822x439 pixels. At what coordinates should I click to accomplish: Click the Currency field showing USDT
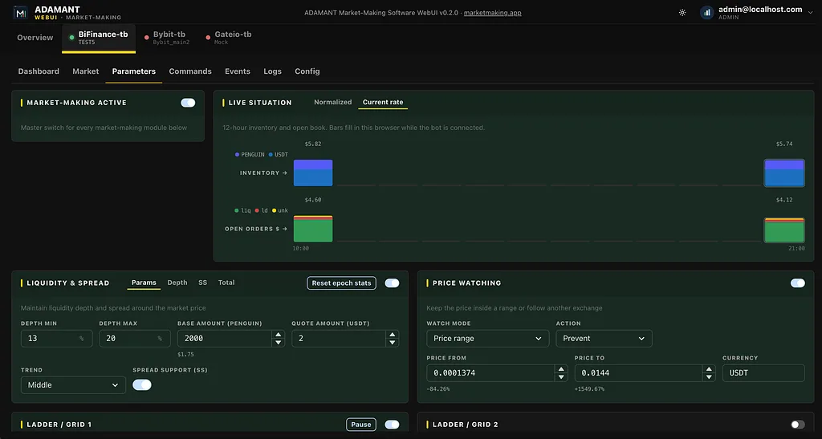[x=763, y=373]
